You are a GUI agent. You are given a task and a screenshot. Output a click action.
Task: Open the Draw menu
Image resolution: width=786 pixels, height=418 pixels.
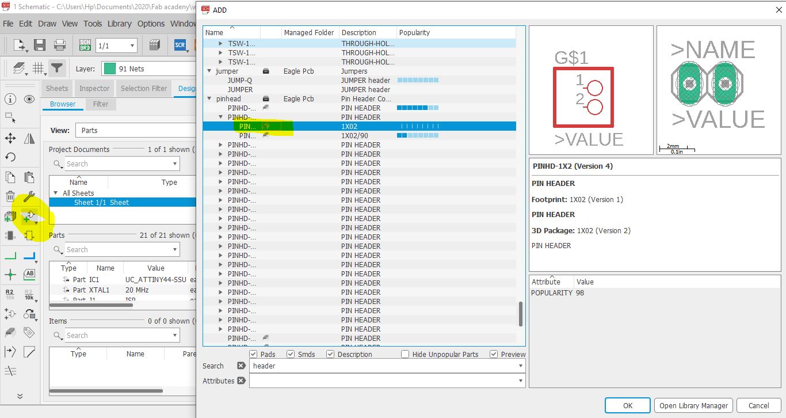click(47, 24)
